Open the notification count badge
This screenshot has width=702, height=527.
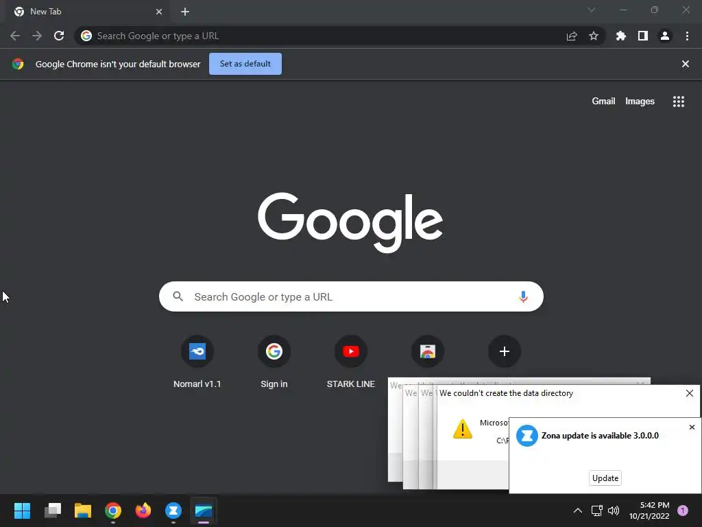pyautogui.click(x=683, y=511)
